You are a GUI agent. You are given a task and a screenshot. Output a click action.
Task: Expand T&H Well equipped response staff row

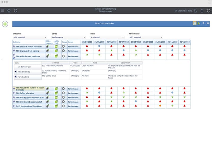pos(14,98)
